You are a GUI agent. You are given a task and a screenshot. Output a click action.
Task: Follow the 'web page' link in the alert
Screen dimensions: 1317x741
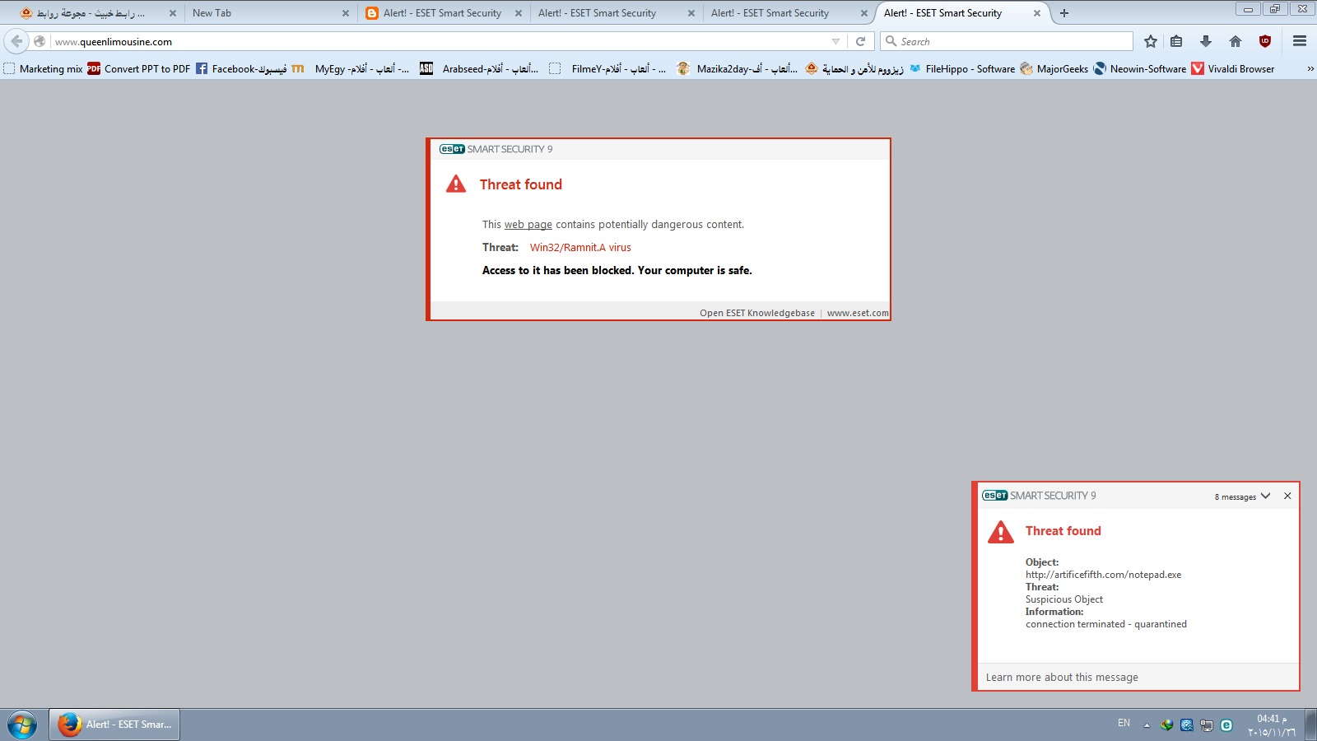point(528,224)
